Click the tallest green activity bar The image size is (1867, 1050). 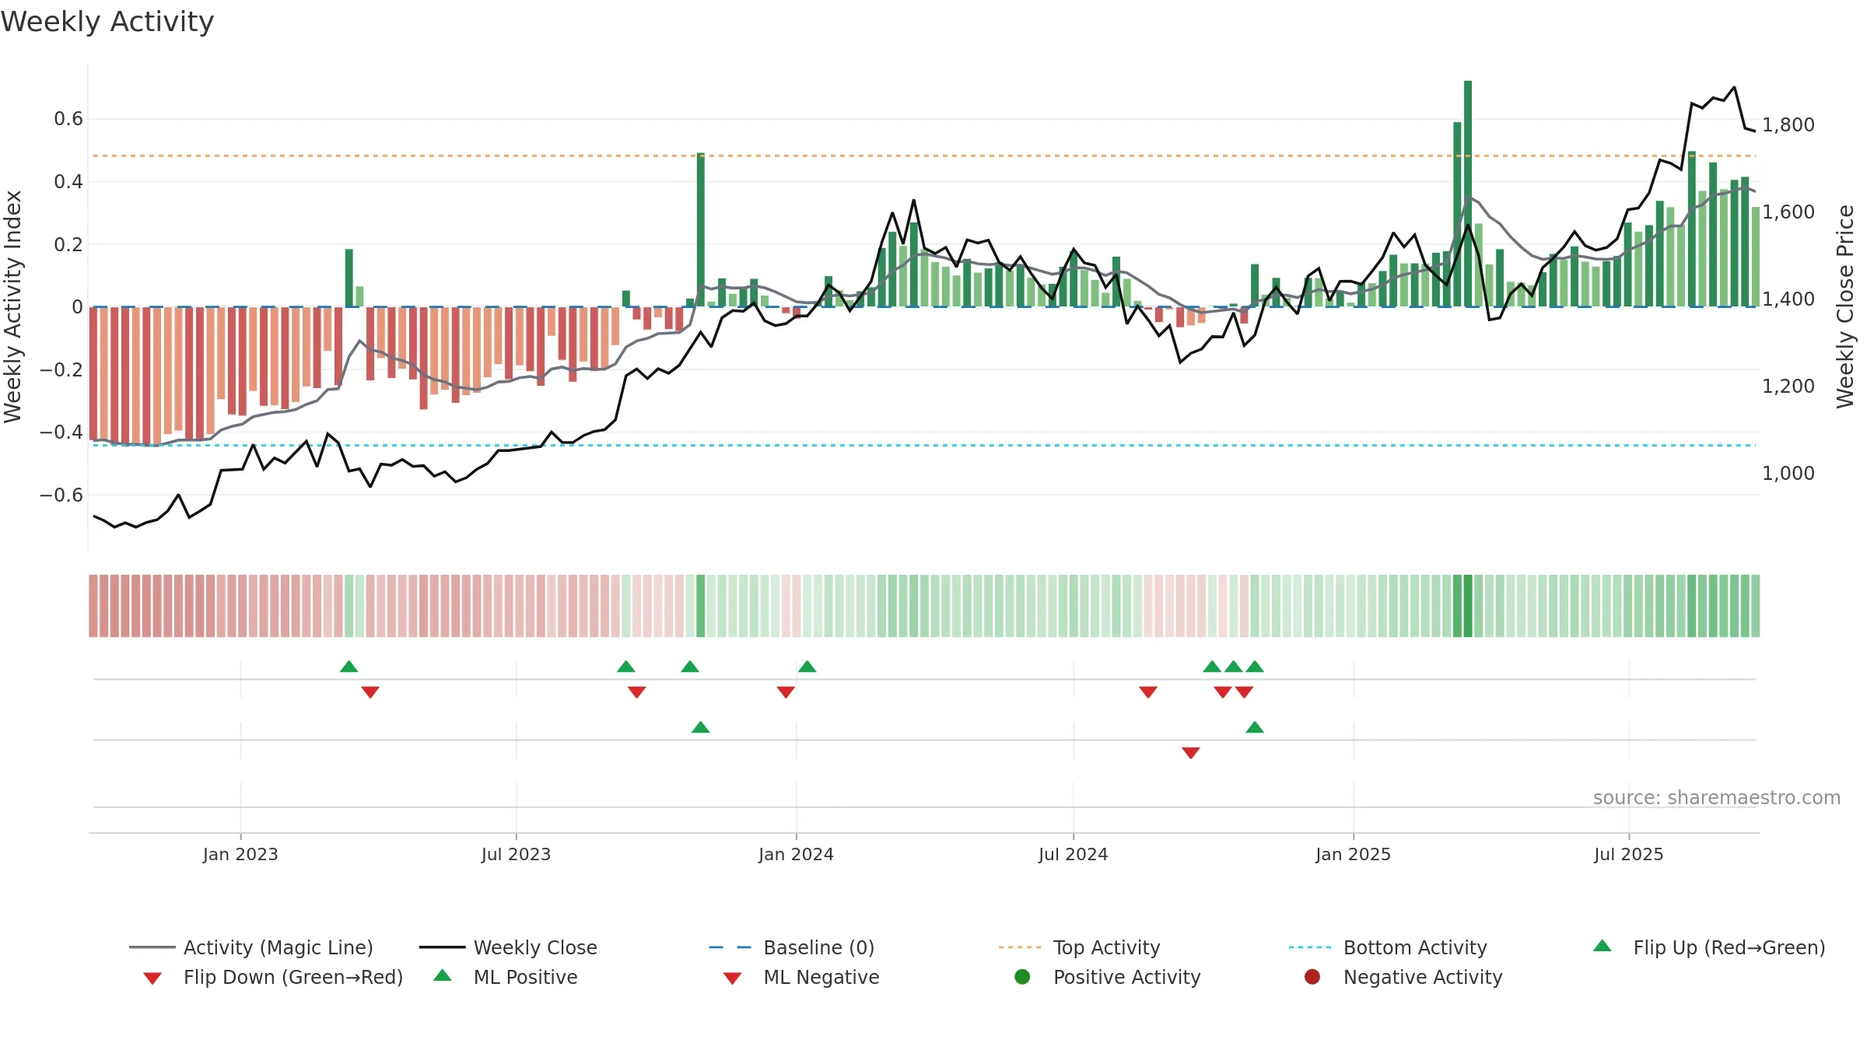(x=1468, y=194)
